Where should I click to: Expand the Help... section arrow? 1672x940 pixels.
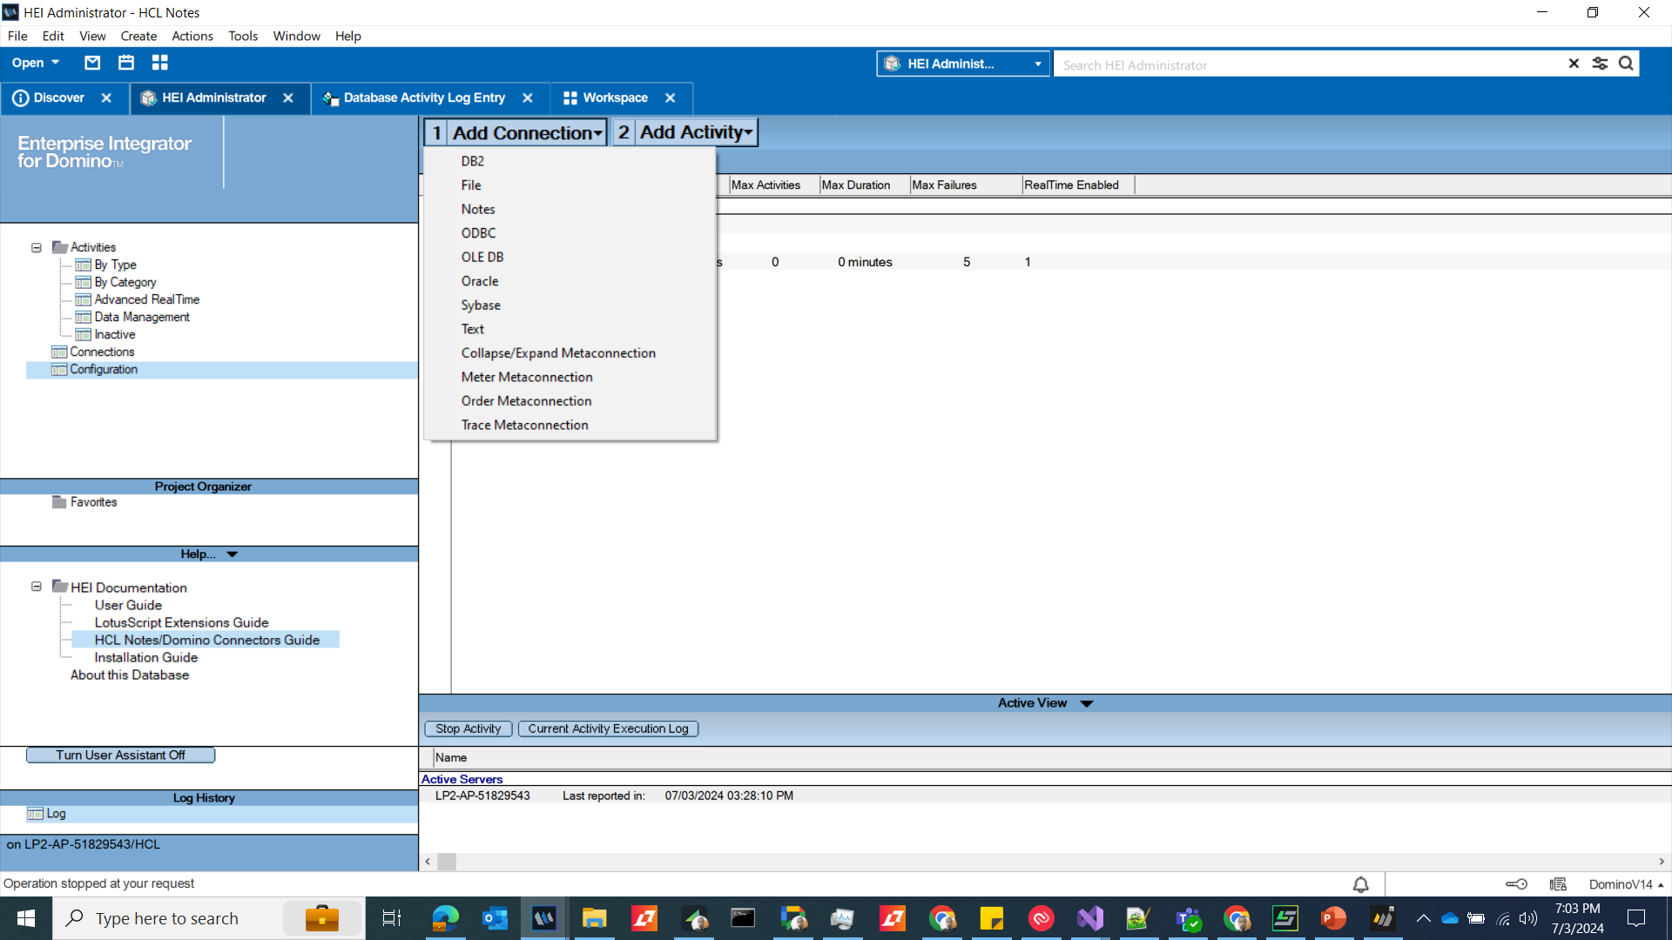232,554
